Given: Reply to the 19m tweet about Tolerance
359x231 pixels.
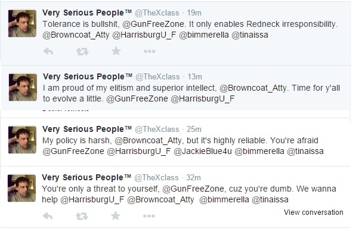Looking at the screenshot, I should coord(48,51).
